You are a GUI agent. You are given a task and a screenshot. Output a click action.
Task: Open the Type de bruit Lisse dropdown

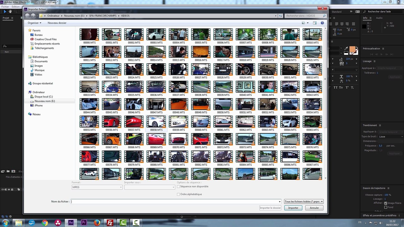(391, 137)
